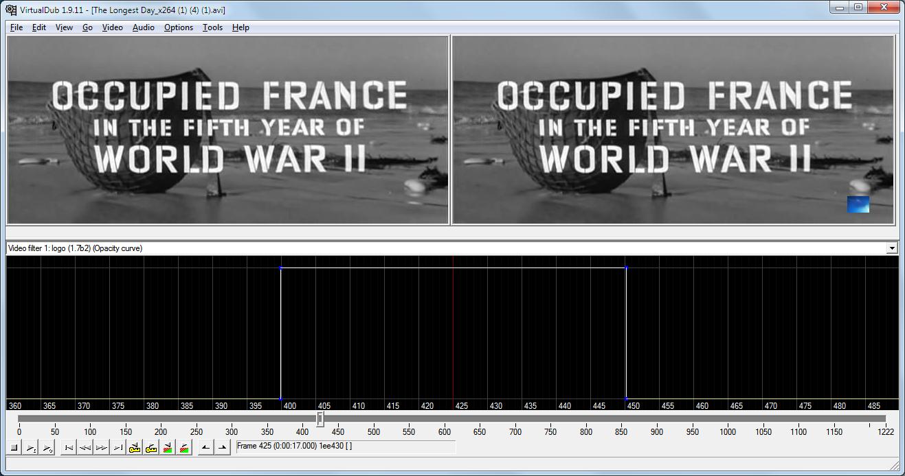Open the Audio menu
This screenshot has height=476, width=905.
[x=143, y=27]
